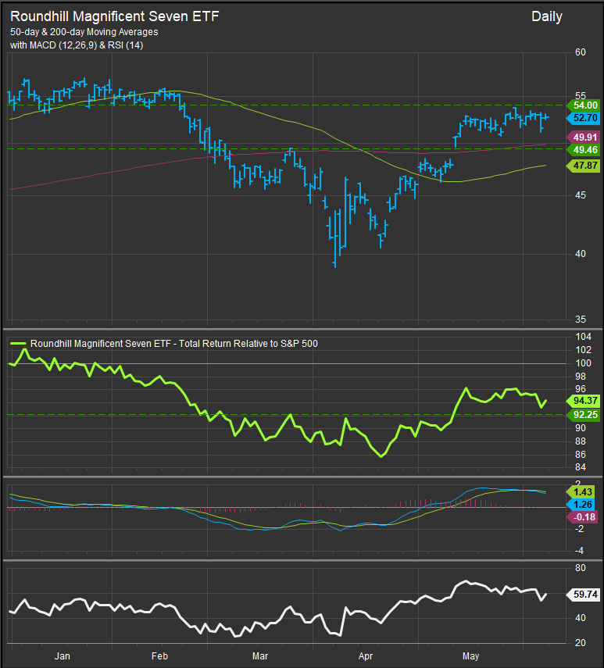
Task: Click the 1.43 MACD signal tag
Action: coord(581,492)
